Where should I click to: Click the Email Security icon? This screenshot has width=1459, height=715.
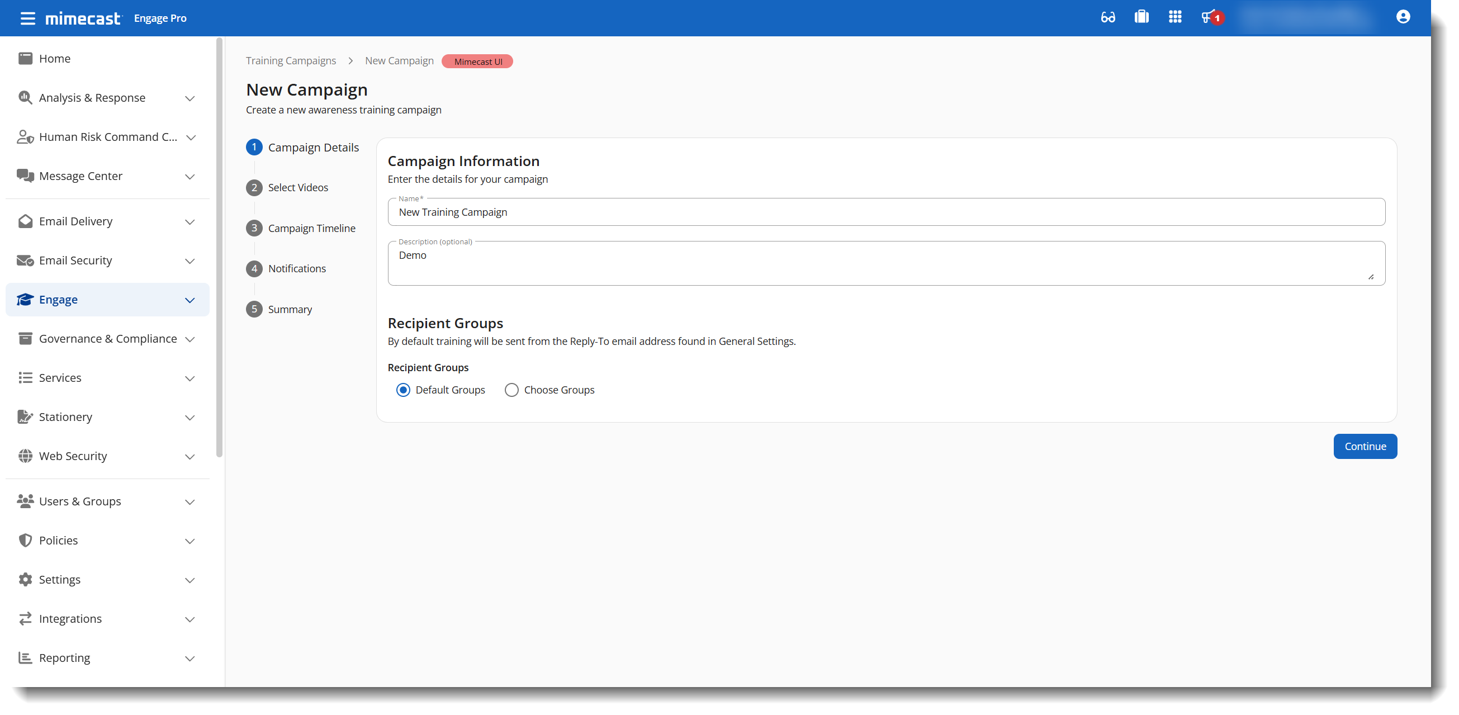click(x=25, y=260)
